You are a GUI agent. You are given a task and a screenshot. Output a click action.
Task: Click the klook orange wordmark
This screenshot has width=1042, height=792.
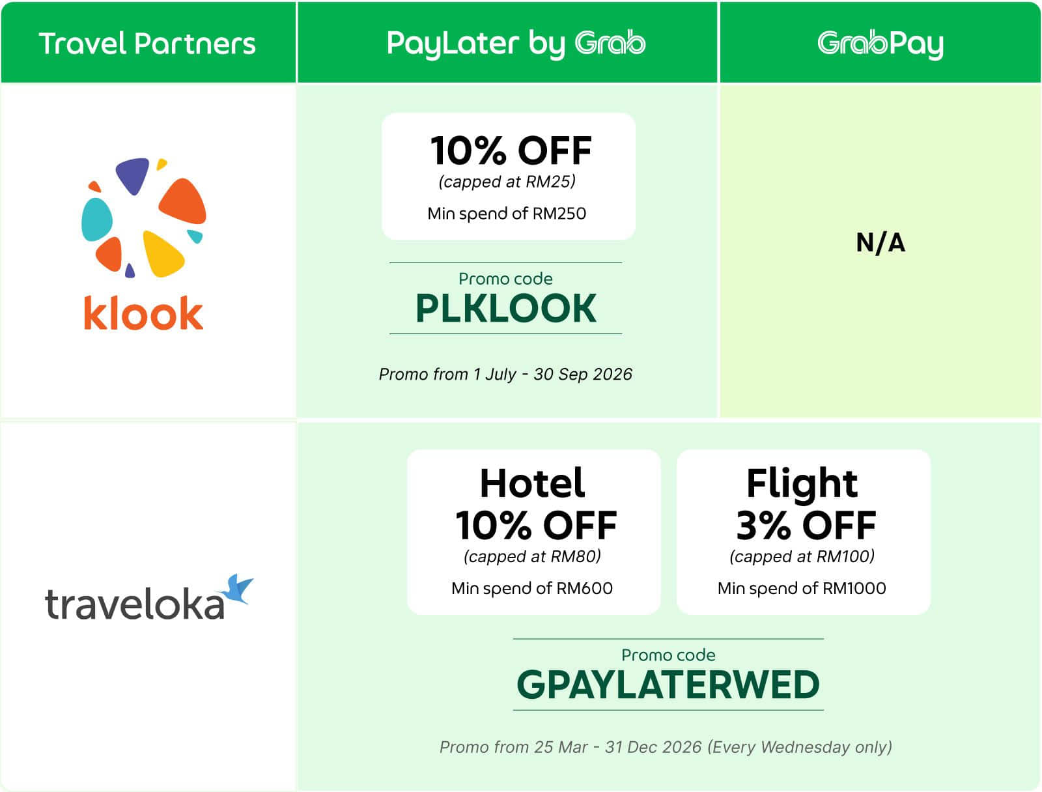[x=143, y=313]
